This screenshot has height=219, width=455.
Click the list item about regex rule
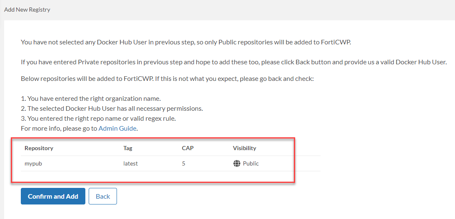[98, 118]
